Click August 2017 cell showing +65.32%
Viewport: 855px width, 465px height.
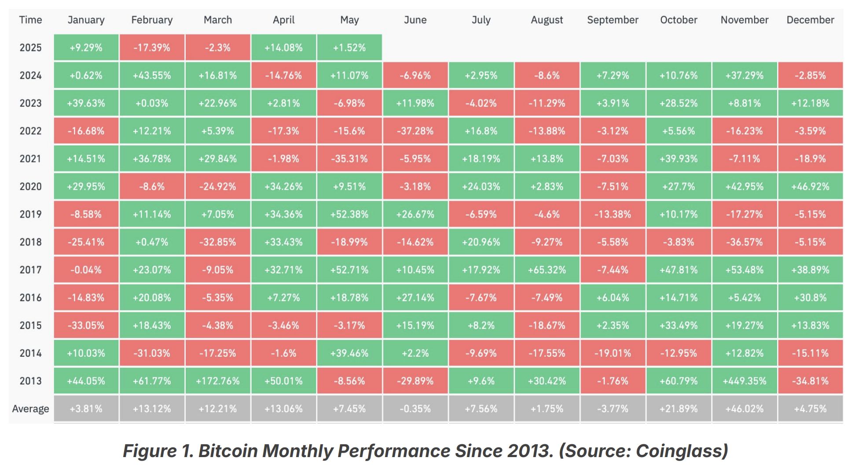[x=547, y=270]
